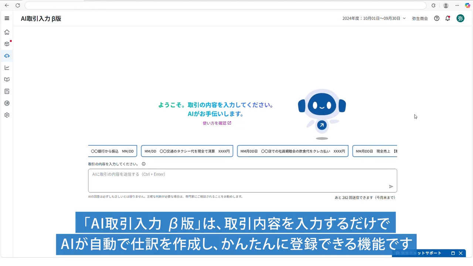The width and height of the screenshot is (473, 266).
Task: Select the 社員親睦会の飲食代 example chip
Action: point(293,151)
